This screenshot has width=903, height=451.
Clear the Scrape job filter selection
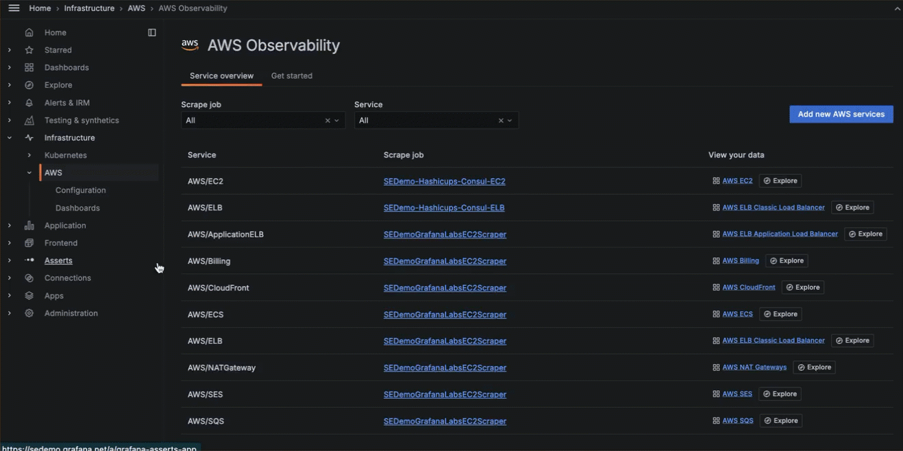[x=327, y=121]
